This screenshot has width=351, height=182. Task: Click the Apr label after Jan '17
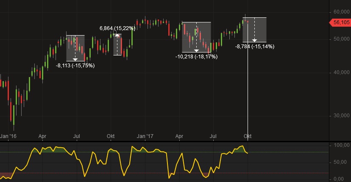pyautogui.click(x=179, y=136)
